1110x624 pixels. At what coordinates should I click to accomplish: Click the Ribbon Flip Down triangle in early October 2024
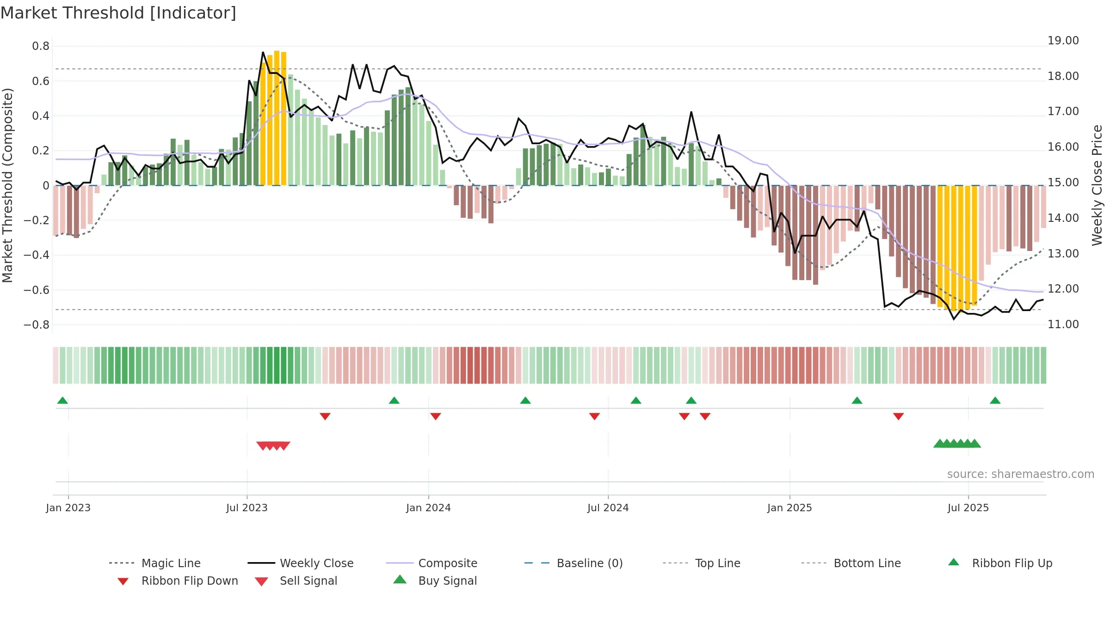pyautogui.click(x=705, y=416)
